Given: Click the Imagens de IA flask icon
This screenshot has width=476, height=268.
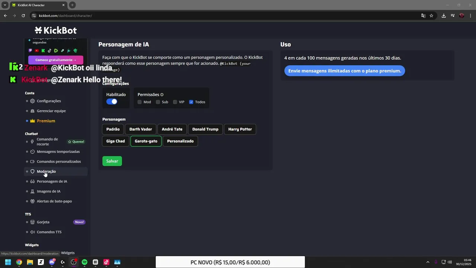Looking at the screenshot, I should (32, 191).
